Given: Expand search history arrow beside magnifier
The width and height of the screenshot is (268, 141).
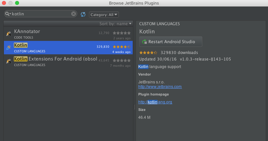Looking at the screenshot, I should [x=10, y=14].
